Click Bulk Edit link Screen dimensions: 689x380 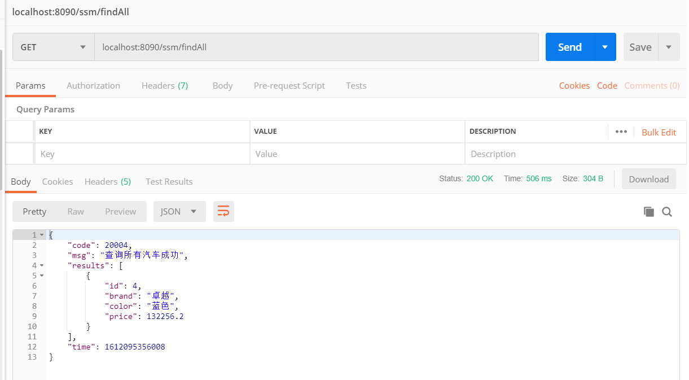tap(659, 132)
